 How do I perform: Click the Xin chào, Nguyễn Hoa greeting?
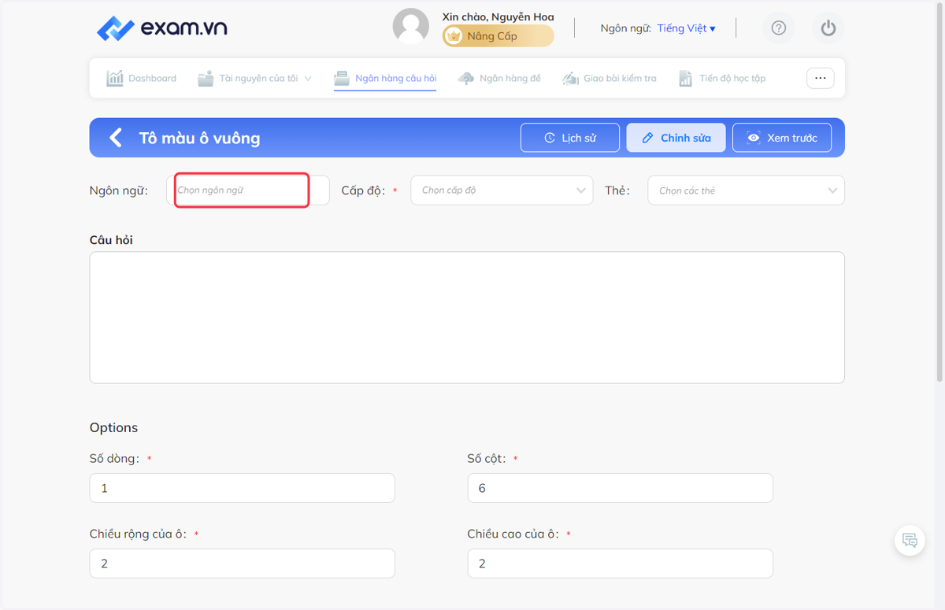[498, 17]
